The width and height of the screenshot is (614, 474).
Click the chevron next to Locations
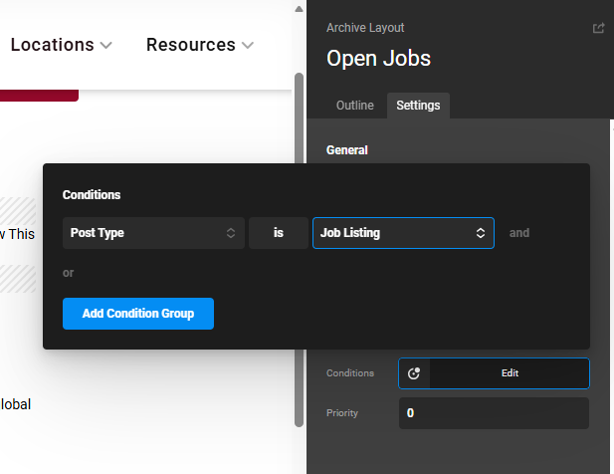click(x=106, y=45)
